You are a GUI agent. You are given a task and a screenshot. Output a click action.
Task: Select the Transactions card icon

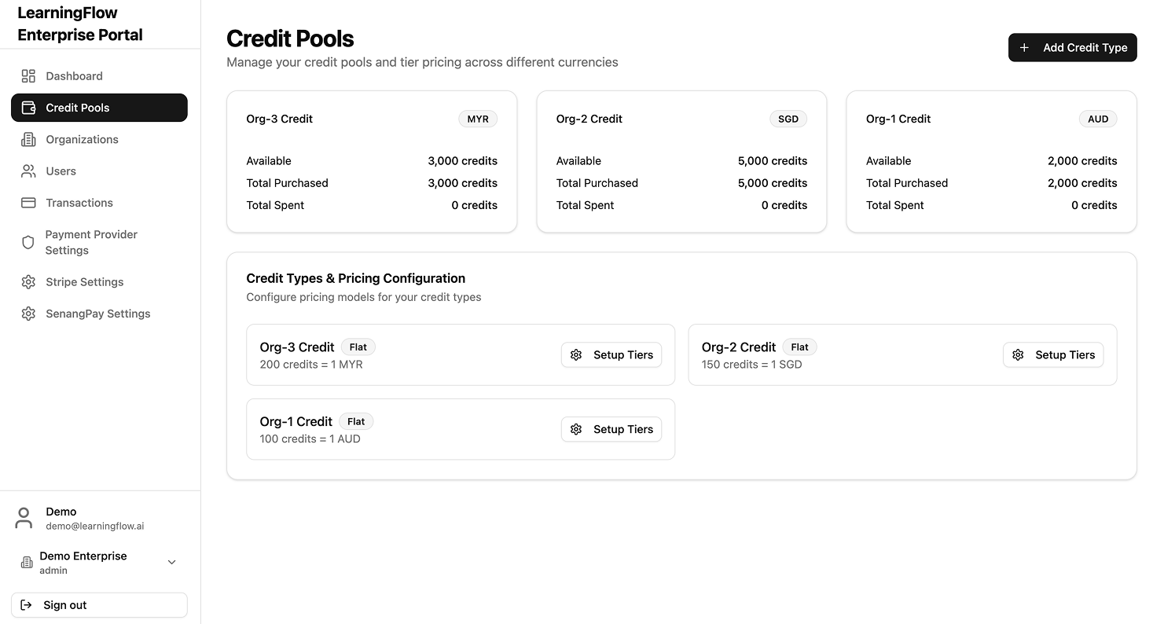pos(28,202)
